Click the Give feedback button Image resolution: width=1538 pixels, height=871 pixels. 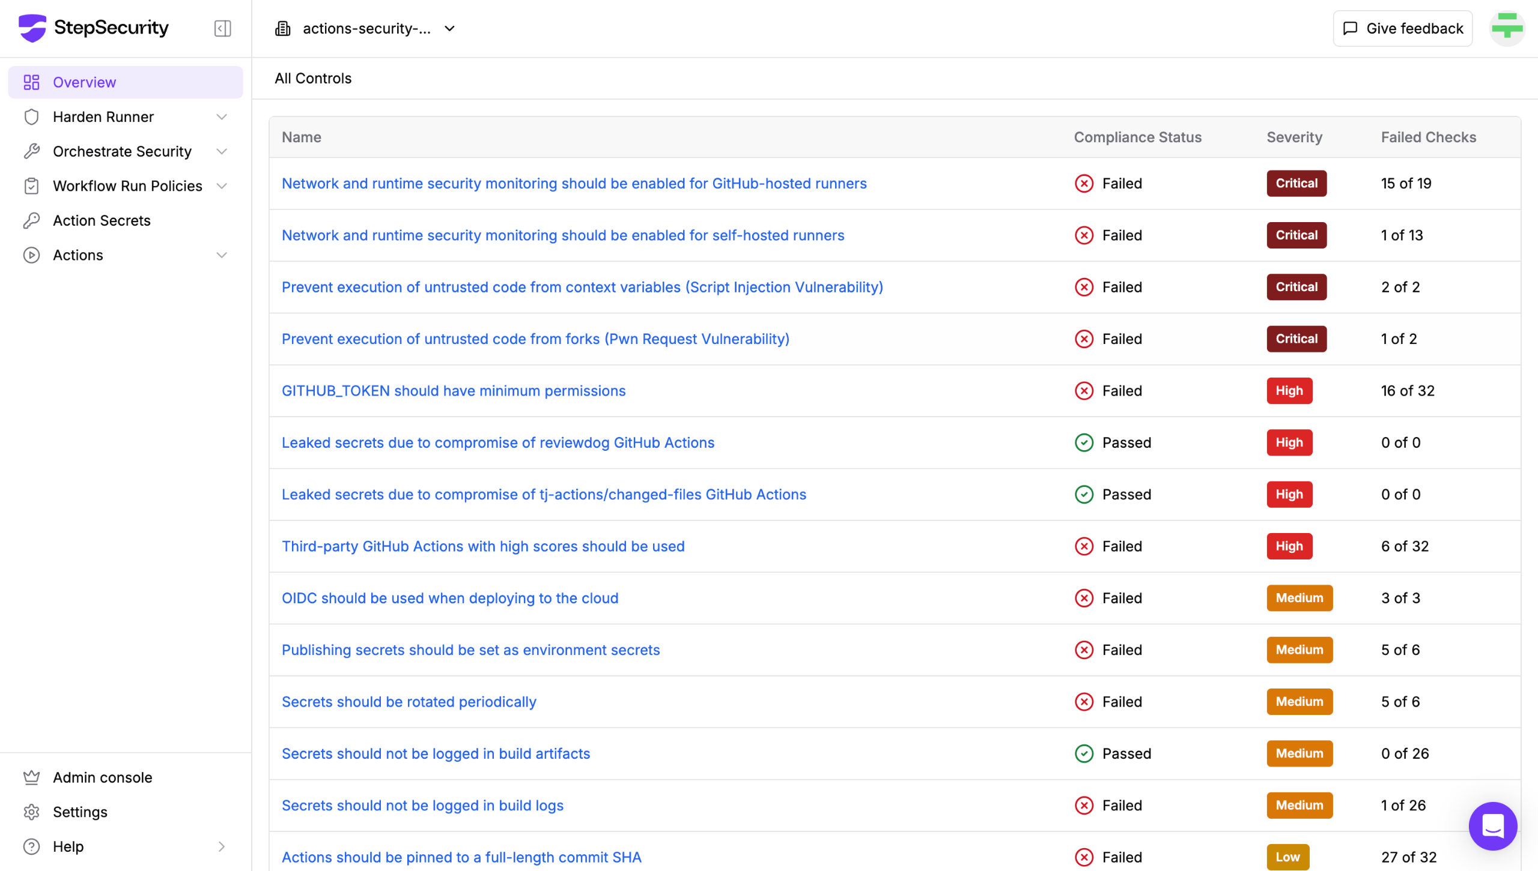coord(1402,28)
